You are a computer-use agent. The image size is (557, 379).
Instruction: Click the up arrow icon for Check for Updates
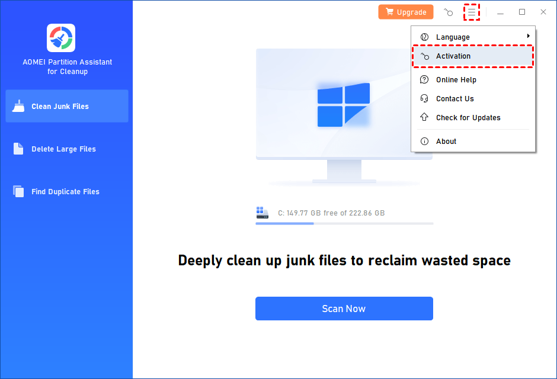coord(424,117)
